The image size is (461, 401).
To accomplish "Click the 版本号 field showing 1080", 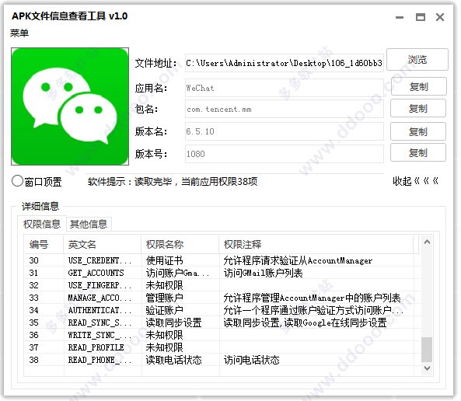I will pos(285,154).
